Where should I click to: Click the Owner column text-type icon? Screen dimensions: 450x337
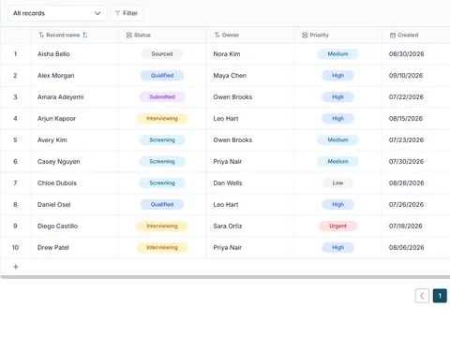point(217,36)
